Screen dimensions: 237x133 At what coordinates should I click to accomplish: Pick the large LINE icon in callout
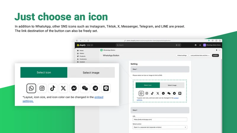click(x=106, y=88)
